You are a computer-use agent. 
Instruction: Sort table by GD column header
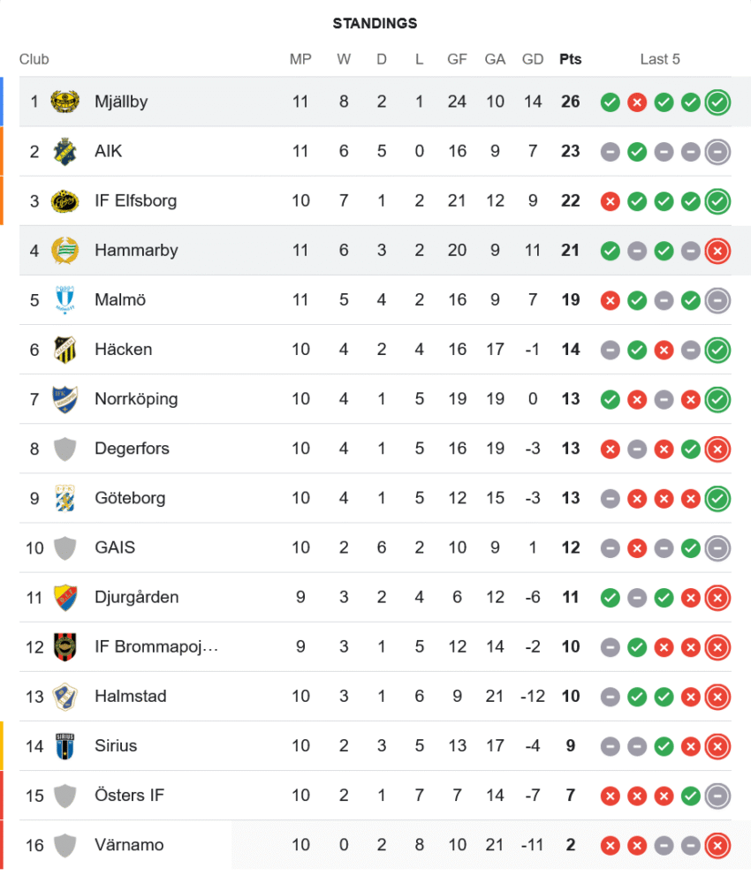[532, 59]
